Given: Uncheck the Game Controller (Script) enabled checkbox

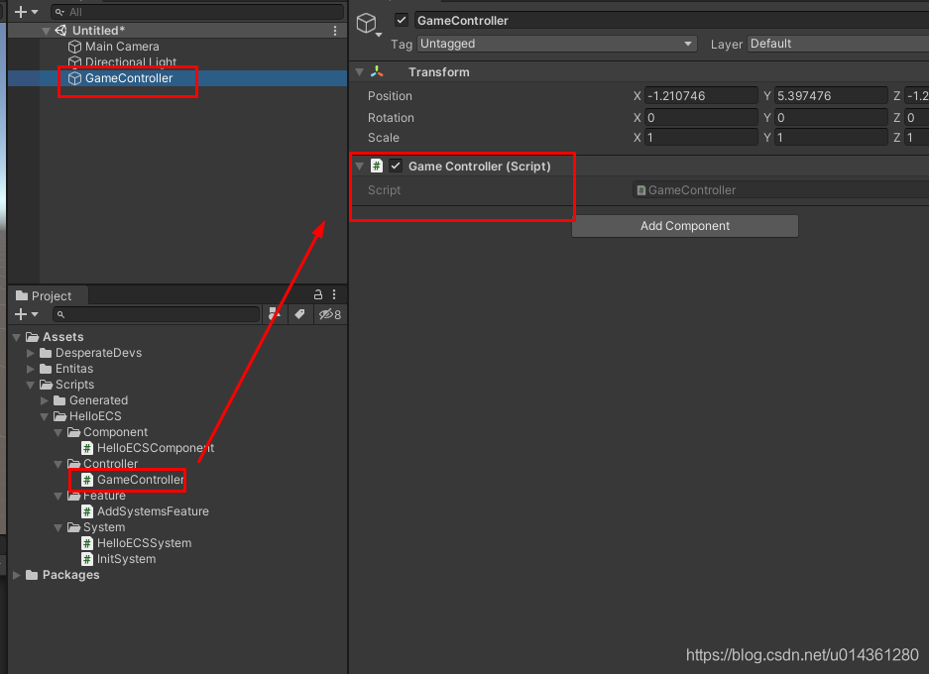Looking at the screenshot, I should 397,166.
